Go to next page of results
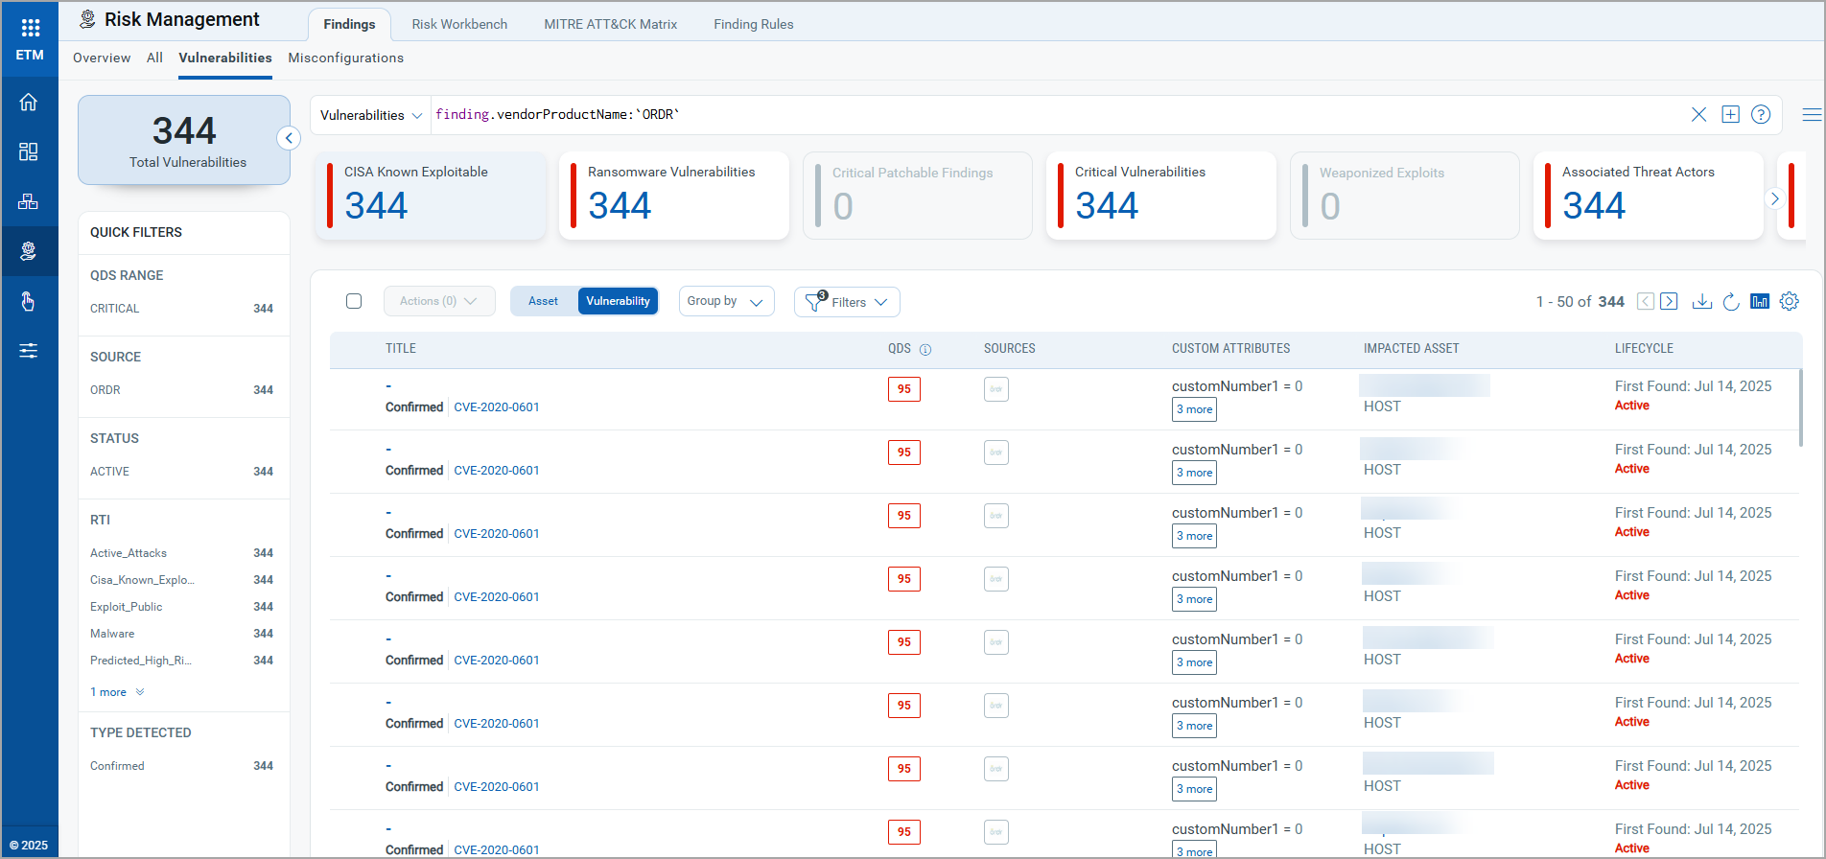This screenshot has width=1826, height=859. click(1669, 302)
